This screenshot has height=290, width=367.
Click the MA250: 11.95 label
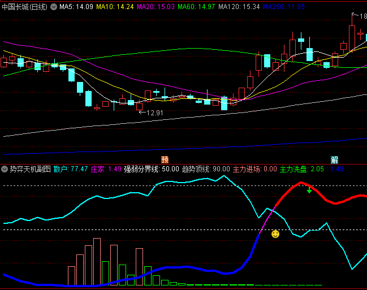tap(284, 7)
